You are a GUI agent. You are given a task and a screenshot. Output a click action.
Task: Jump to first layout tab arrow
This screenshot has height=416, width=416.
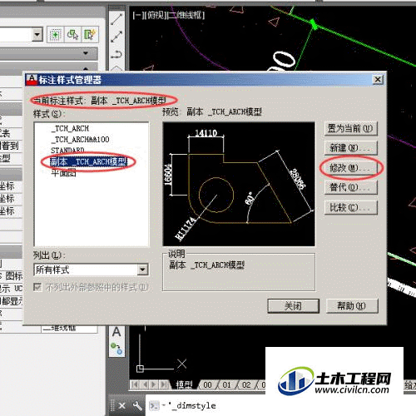(135, 384)
